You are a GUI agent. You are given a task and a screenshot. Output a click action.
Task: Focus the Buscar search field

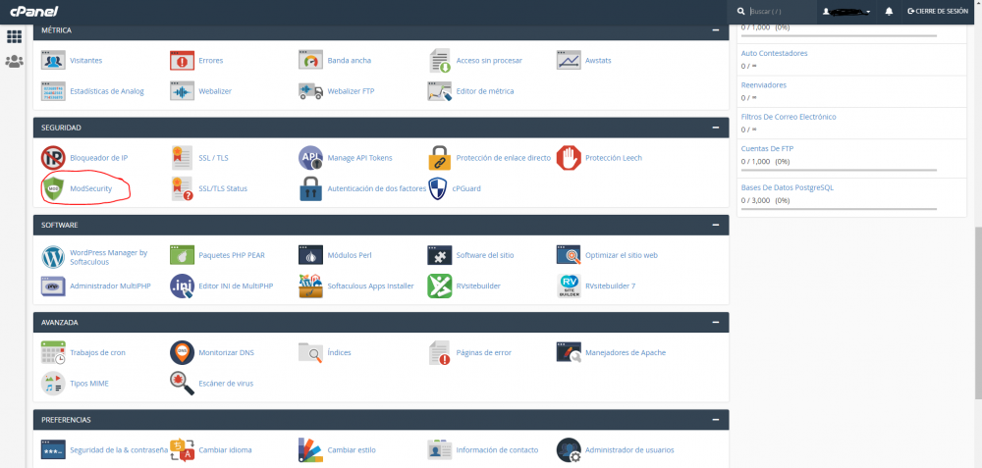coord(781,11)
